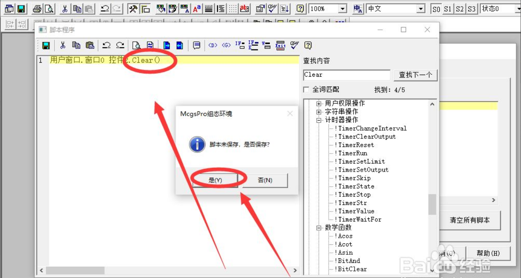Select the S2 state toggle button
The height and width of the screenshot is (278, 521).
tap(459, 9)
